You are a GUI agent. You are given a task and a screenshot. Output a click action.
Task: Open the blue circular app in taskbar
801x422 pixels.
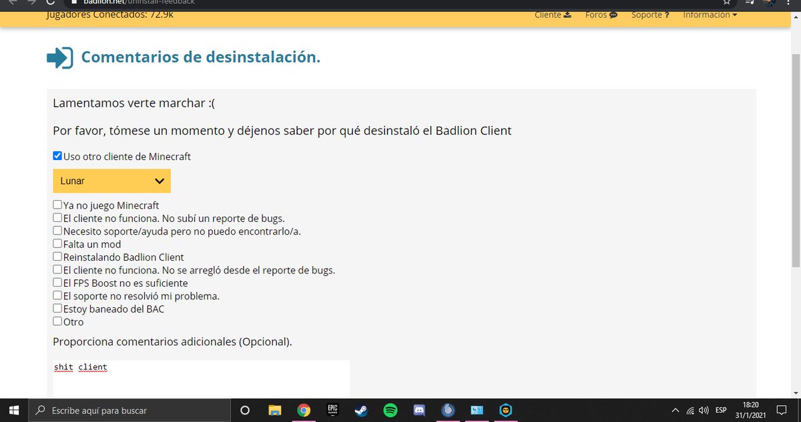pyautogui.click(x=449, y=410)
